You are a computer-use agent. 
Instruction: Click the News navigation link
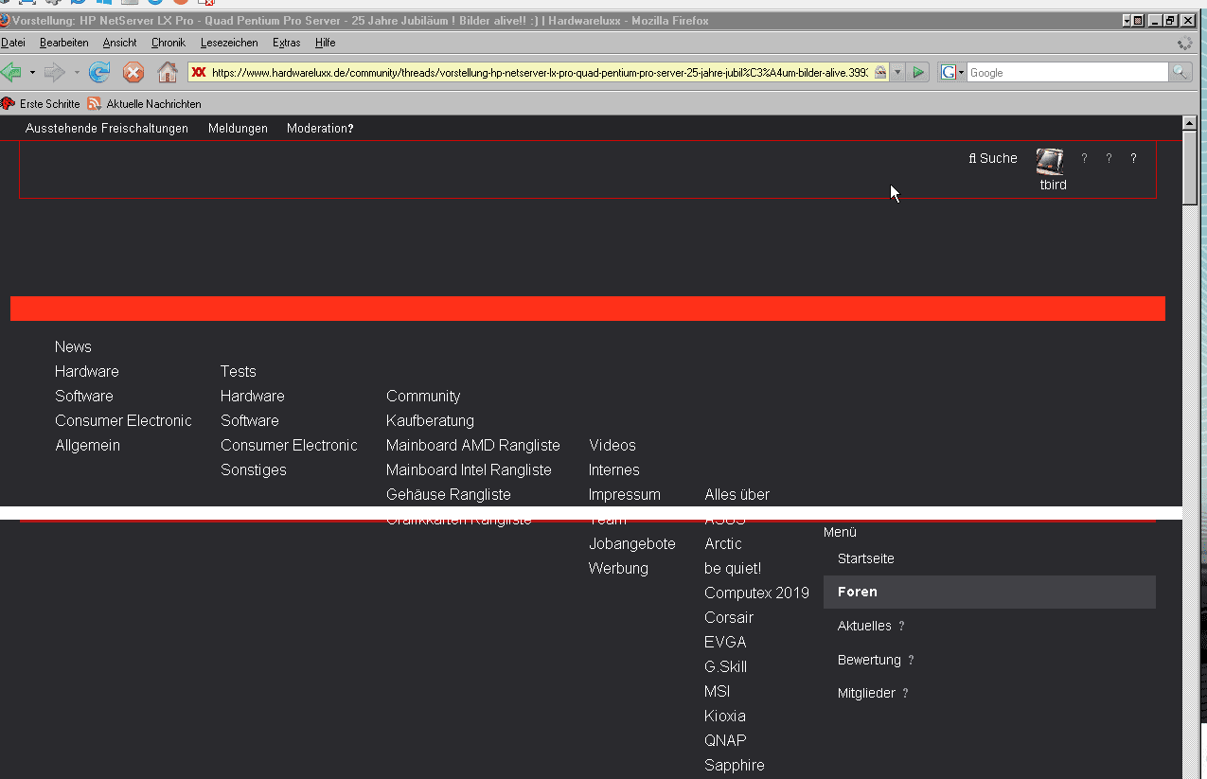coord(73,346)
